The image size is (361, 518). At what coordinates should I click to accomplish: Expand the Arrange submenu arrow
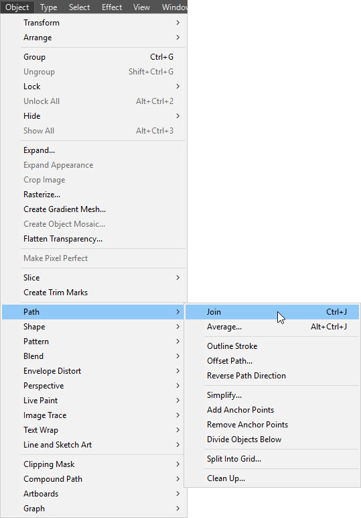pyautogui.click(x=177, y=38)
